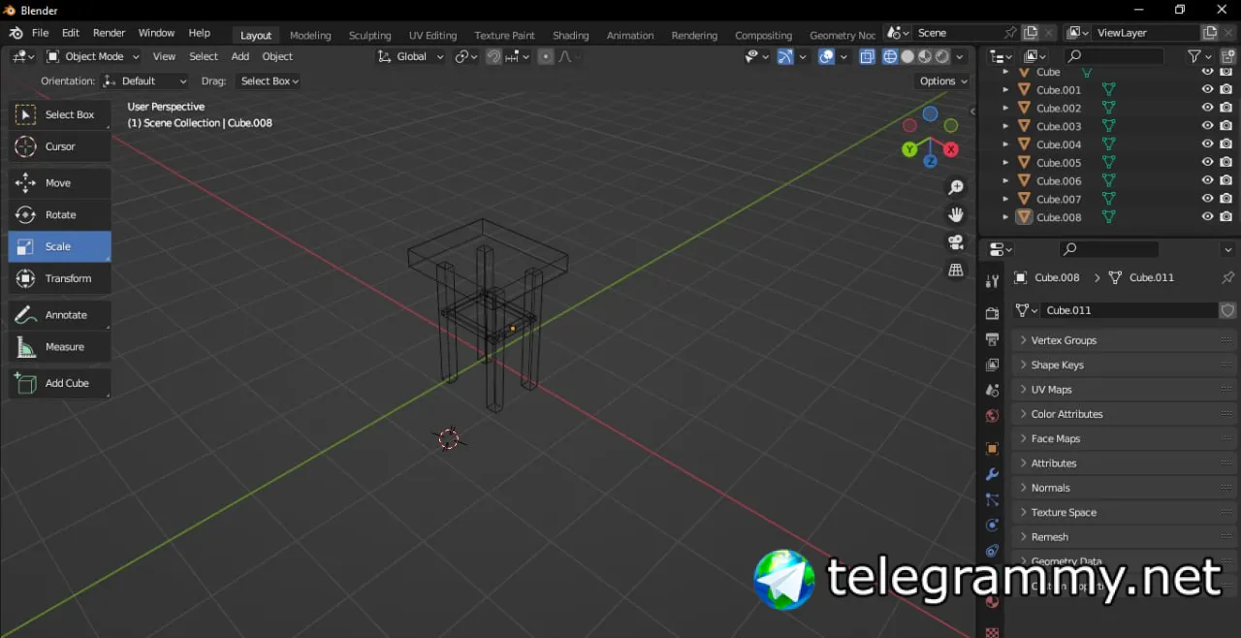Disable Cube.006 in renders via camera icon
Screen dimensions: 1241x638
pyautogui.click(x=1225, y=180)
